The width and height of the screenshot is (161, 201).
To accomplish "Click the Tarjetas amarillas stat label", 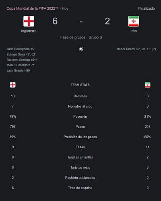I will (x=80, y=157).
